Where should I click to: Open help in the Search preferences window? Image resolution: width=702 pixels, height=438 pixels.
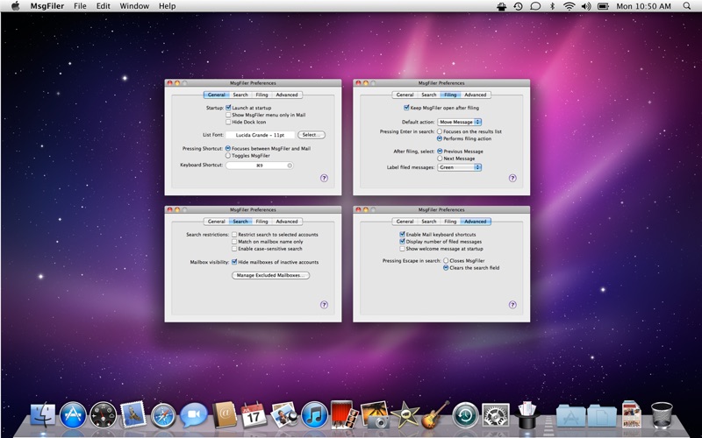coord(324,305)
